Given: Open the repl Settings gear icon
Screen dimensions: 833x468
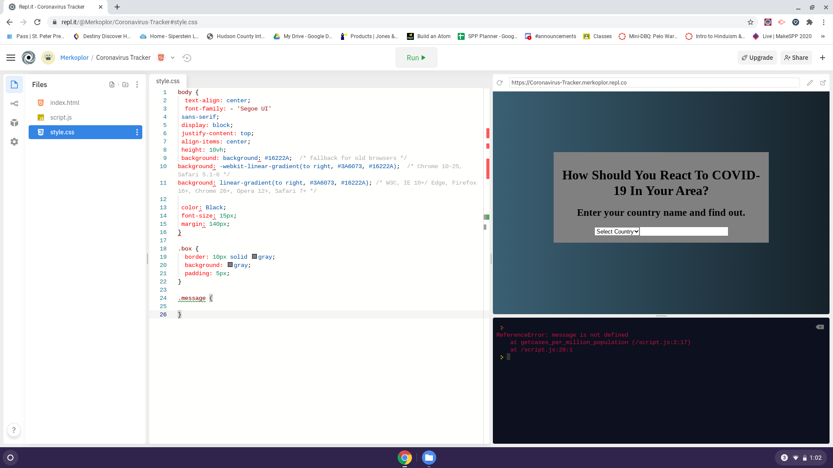Looking at the screenshot, I should (14, 142).
